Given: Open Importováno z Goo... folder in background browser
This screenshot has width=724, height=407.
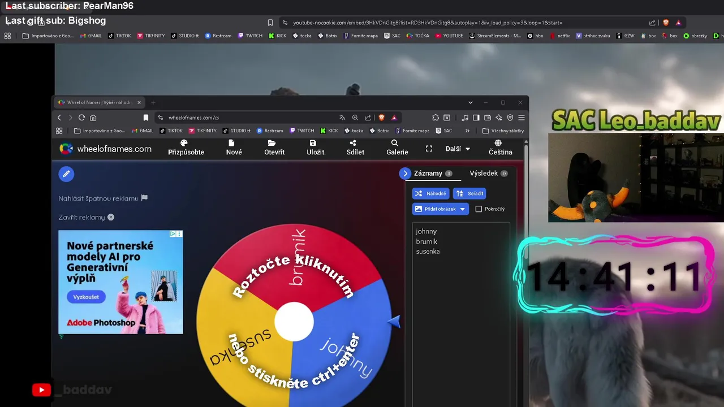Looking at the screenshot, I should point(48,36).
